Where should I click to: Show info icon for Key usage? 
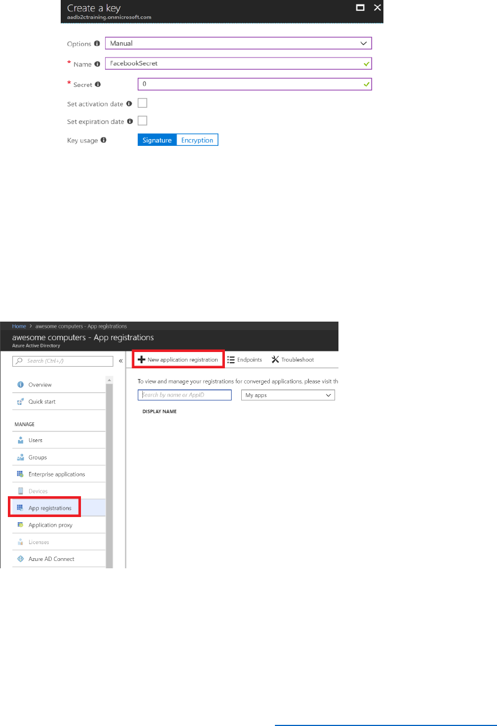[103, 140]
